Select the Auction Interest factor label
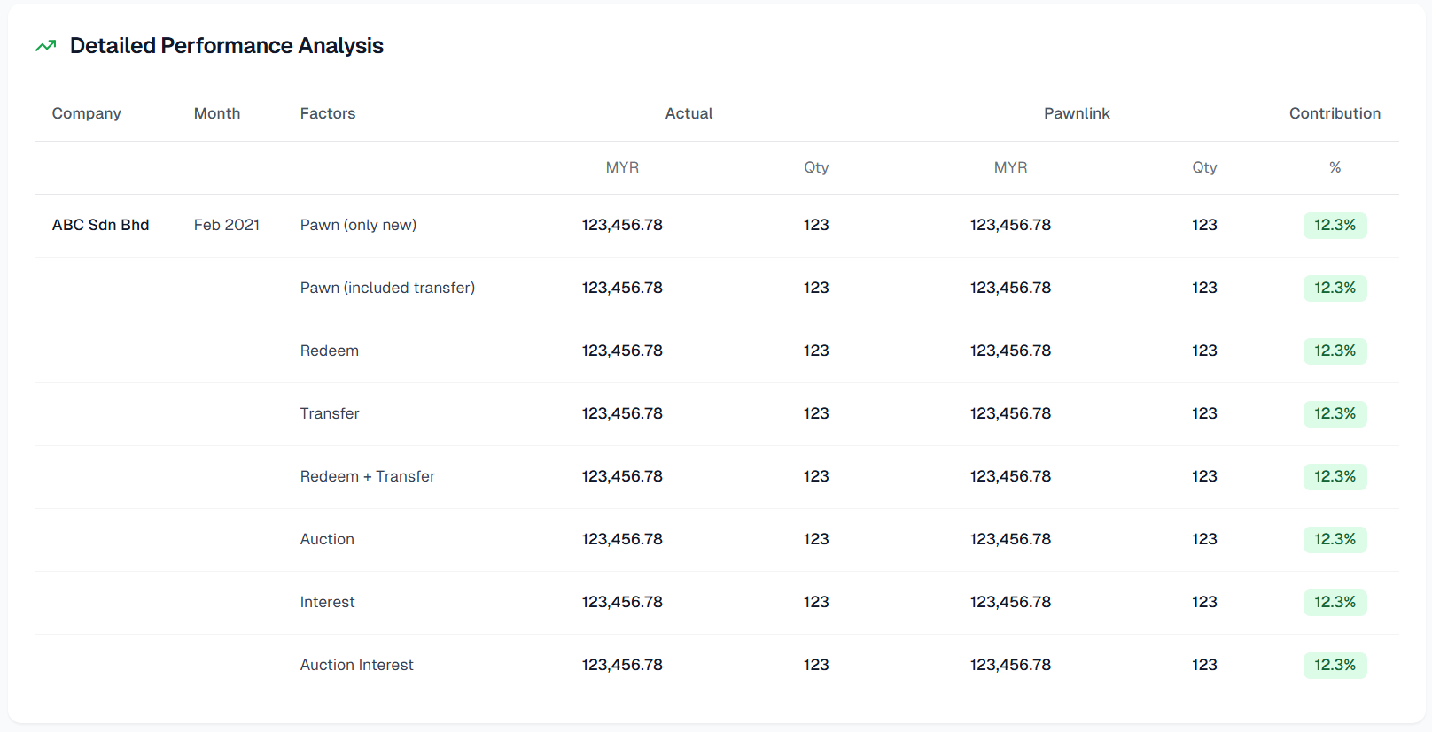1432x732 pixels. point(356,665)
